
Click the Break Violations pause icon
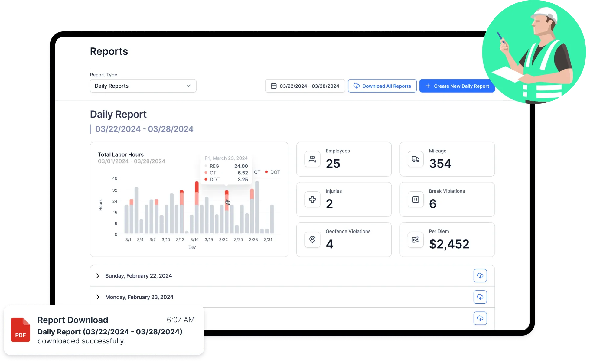click(x=416, y=199)
